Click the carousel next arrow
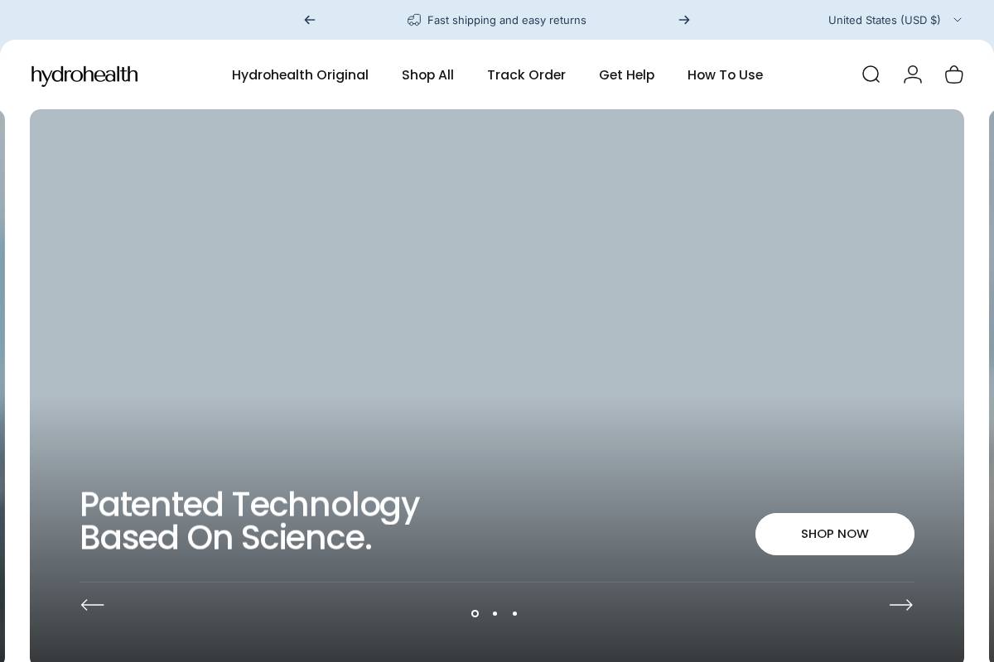994x662 pixels. point(901,605)
